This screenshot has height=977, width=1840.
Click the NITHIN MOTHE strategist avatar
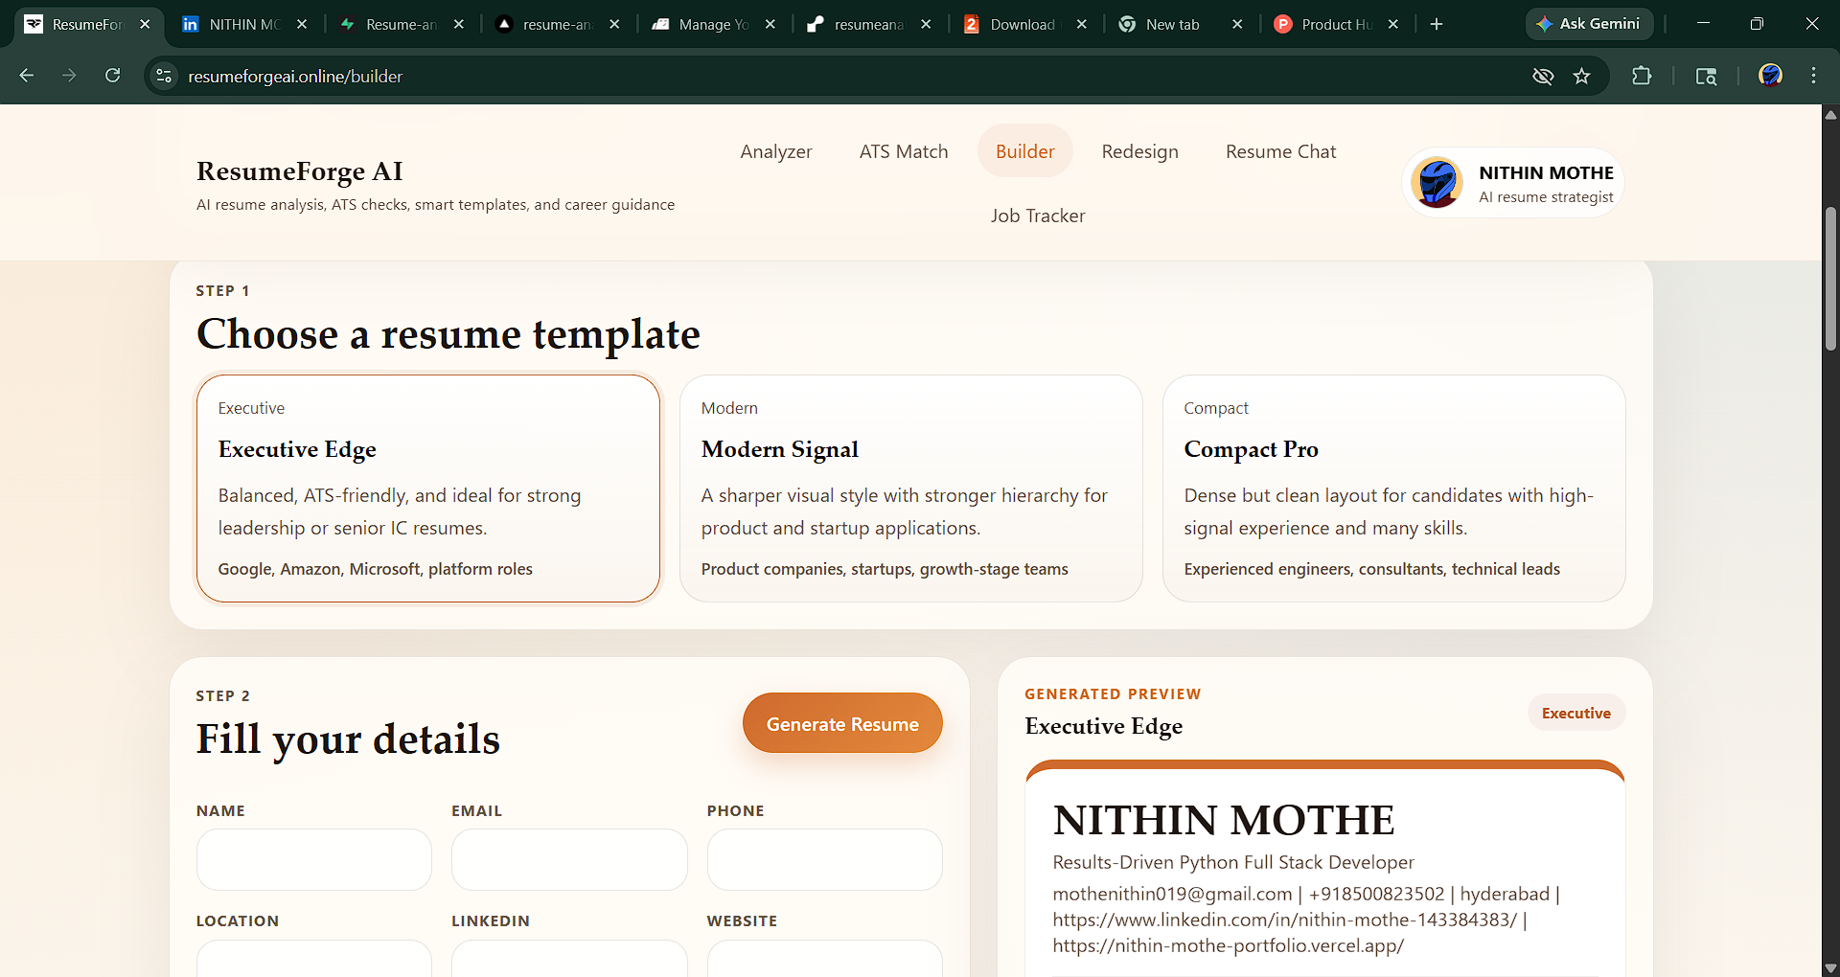point(1436,182)
